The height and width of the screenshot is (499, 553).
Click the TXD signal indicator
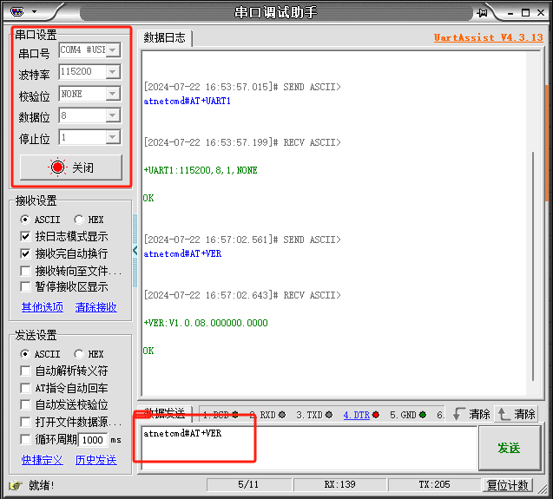click(314, 415)
